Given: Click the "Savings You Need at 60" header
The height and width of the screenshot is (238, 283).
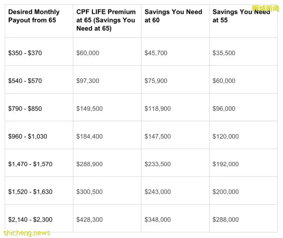Looking at the screenshot, I should (173, 16).
